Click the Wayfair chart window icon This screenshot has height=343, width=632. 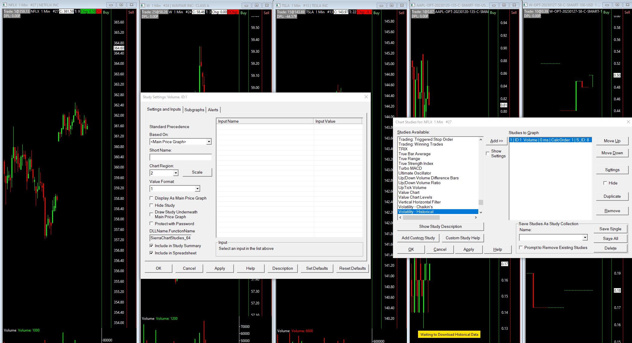pos(143,5)
